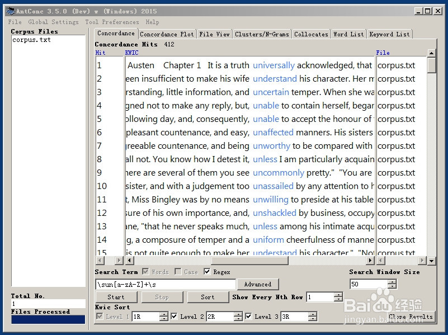Click the Files Processed progress bar
Image resolution: width=448 pixels, height=335 pixels.
tap(48, 319)
